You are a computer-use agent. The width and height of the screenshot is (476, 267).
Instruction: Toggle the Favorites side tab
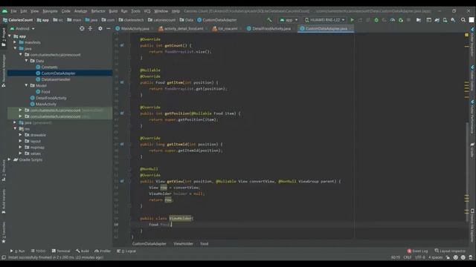pos(4,232)
